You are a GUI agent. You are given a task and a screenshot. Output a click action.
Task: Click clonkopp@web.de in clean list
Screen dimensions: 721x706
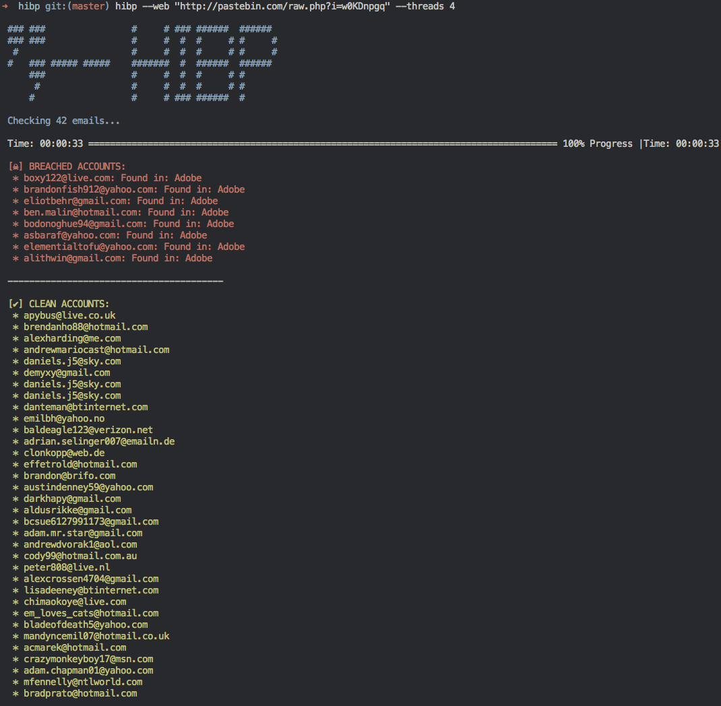[64, 453]
